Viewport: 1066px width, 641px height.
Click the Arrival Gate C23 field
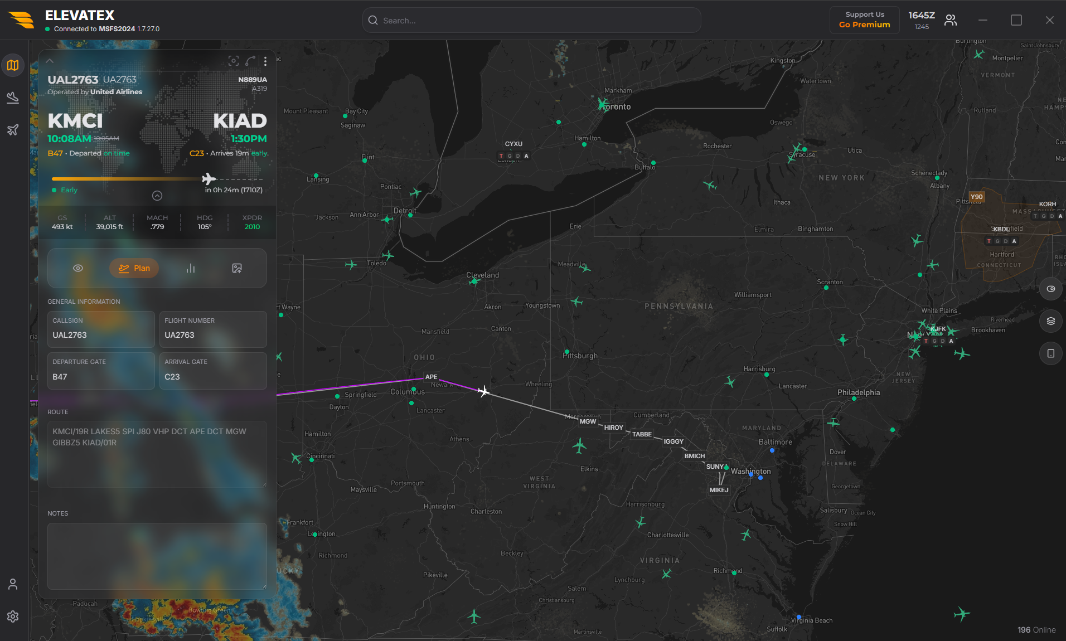(213, 371)
